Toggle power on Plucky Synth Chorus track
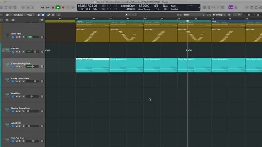 13,82
